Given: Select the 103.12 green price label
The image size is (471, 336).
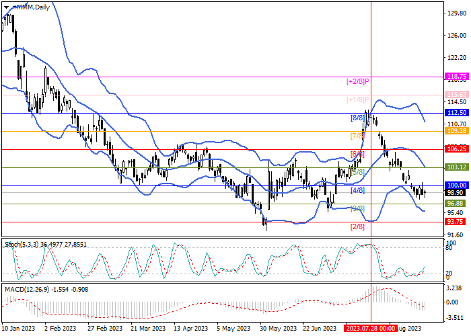Looking at the screenshot, I should pyautogui.click(x=456, y=167).
